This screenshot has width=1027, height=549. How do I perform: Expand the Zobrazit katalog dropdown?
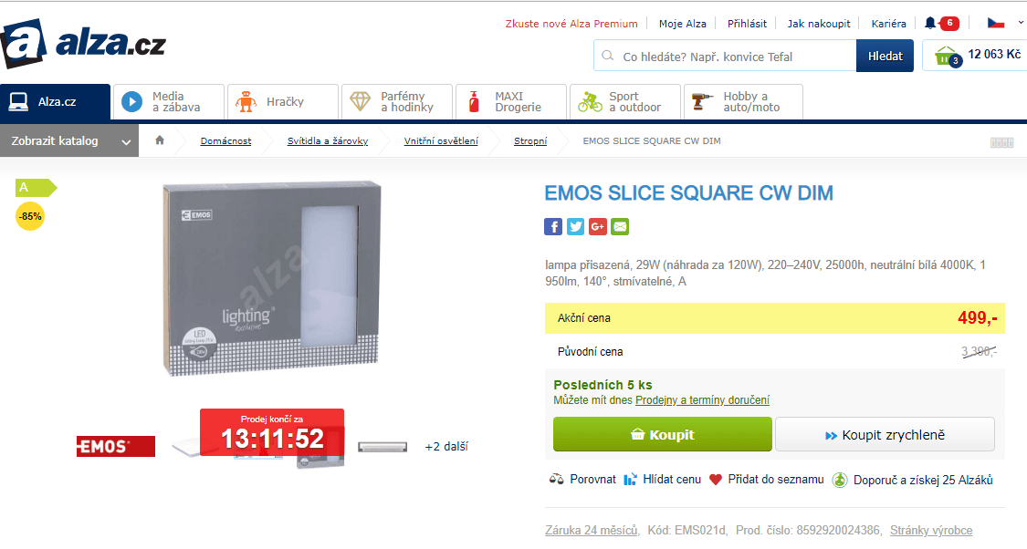(69, 141)
